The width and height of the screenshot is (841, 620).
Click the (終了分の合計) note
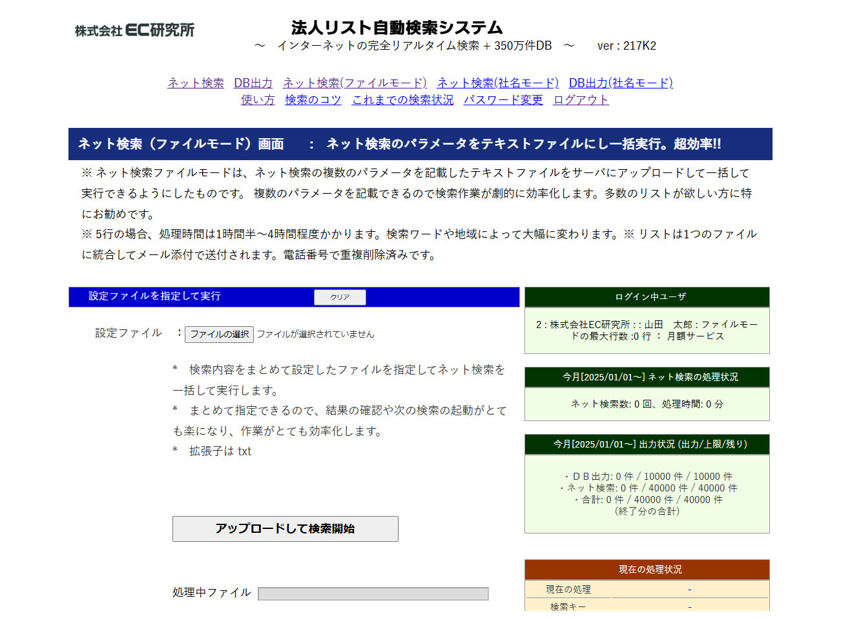pos(647,512)
